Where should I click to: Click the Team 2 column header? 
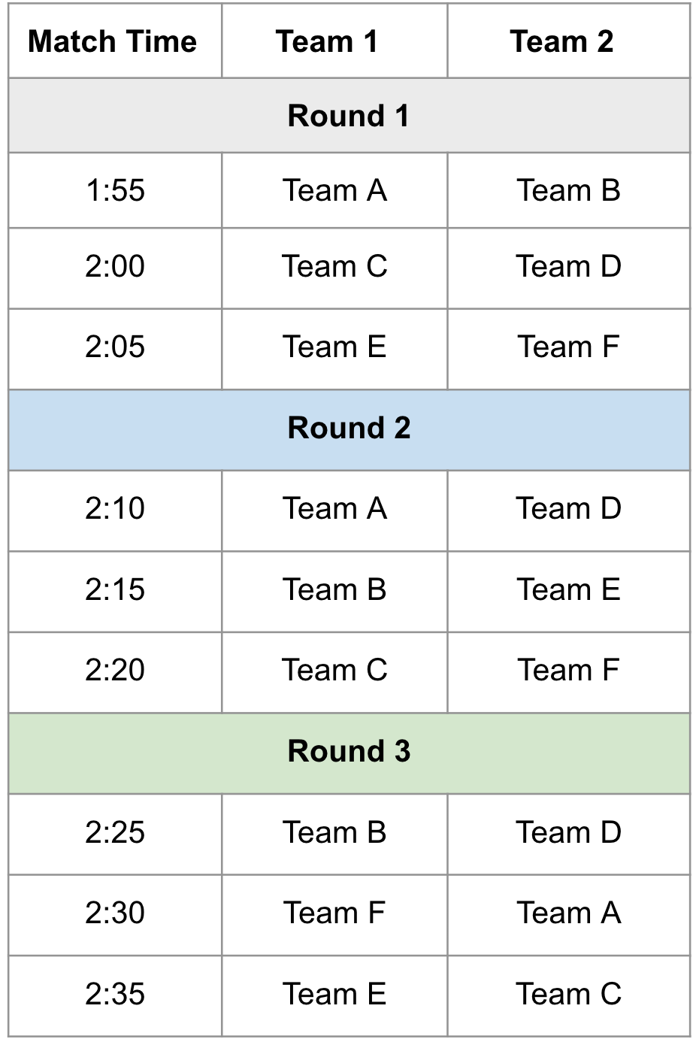(x=562, y=41)
